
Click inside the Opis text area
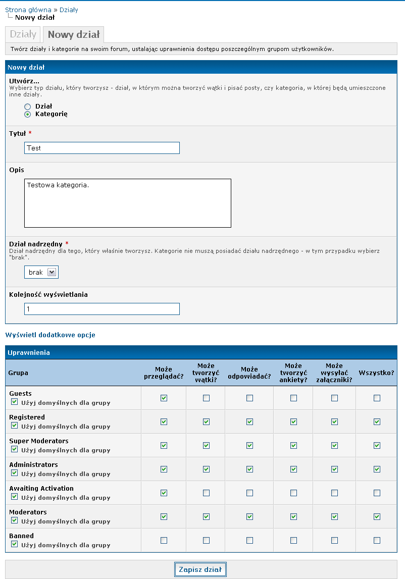[128, 203]
